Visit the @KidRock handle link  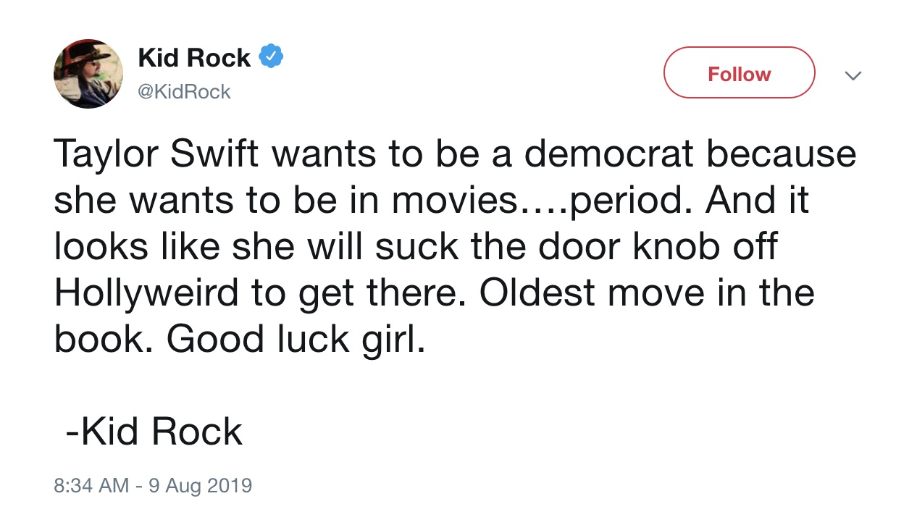184,92
